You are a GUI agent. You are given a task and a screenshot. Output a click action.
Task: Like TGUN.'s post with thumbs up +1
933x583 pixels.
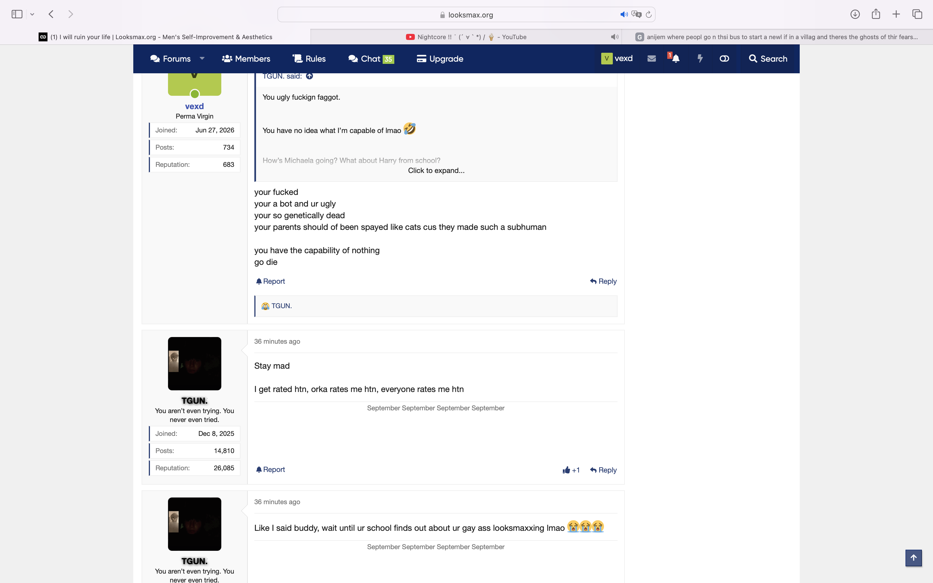click(571, 470)
